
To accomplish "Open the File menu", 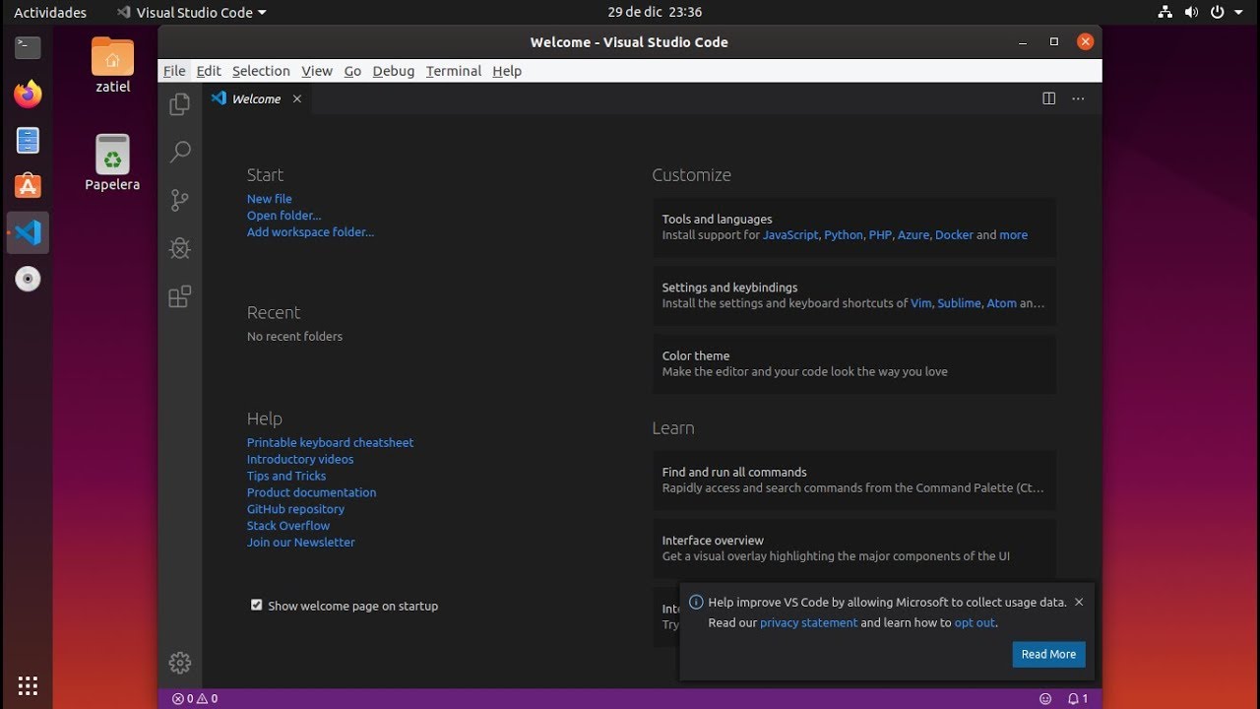I will point(174,71).
